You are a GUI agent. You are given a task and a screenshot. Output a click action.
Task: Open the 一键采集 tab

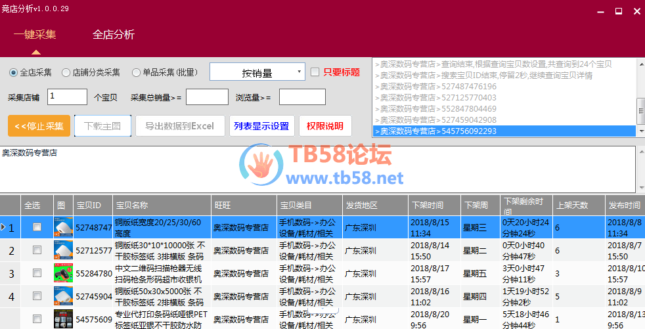35,35
